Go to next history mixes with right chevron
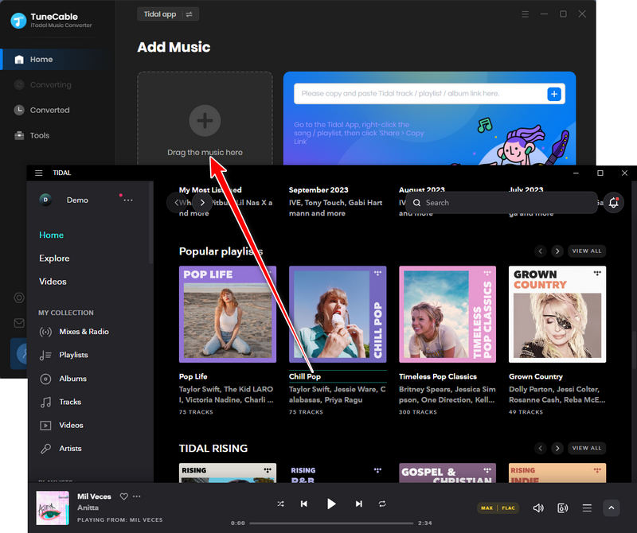This screenshot has width=637, height=533. [202, 202]
